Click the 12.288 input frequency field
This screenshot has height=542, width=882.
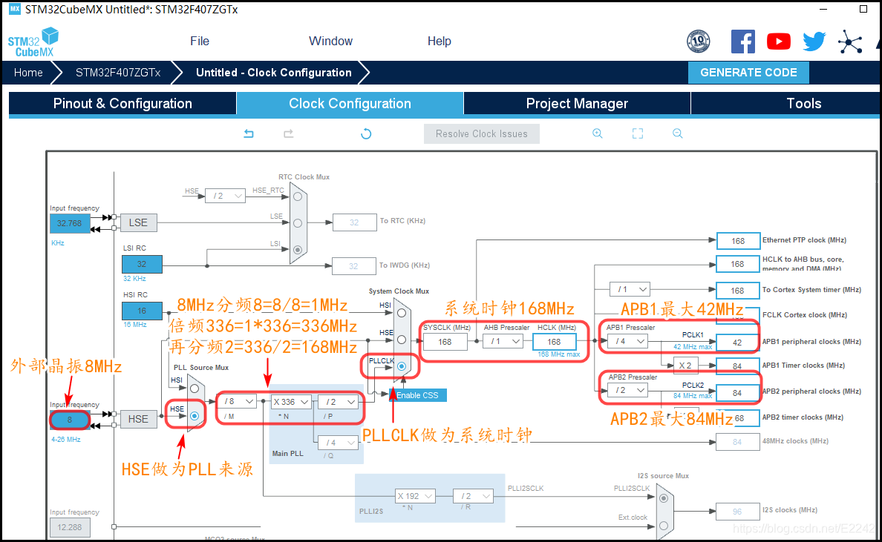pos(70,527)
